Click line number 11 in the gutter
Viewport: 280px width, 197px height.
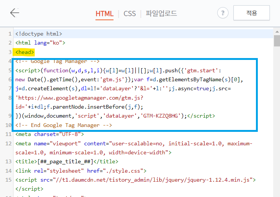[8, 134]
